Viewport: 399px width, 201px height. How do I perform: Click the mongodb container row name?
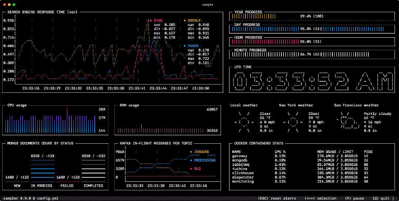[x=240, y=160]
